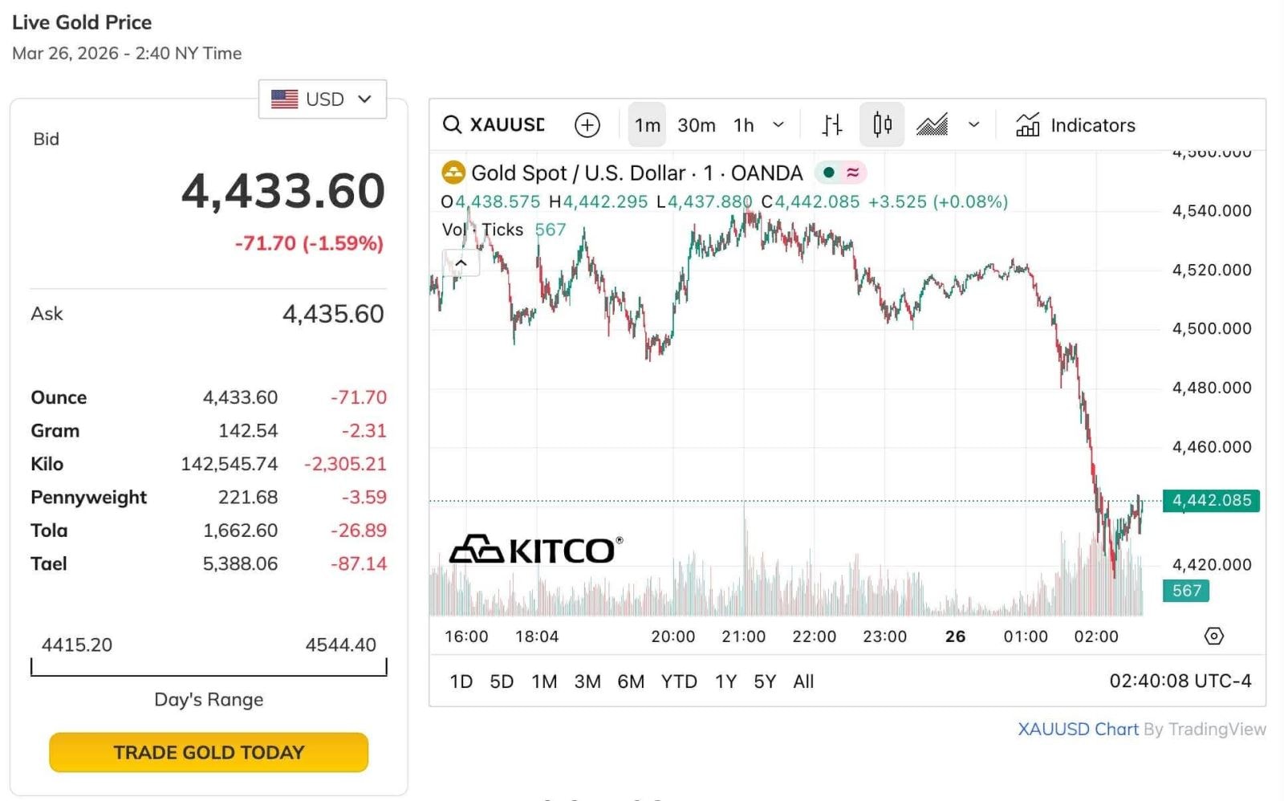
Task: Switch chart to 1m interval
Action: 647,125
